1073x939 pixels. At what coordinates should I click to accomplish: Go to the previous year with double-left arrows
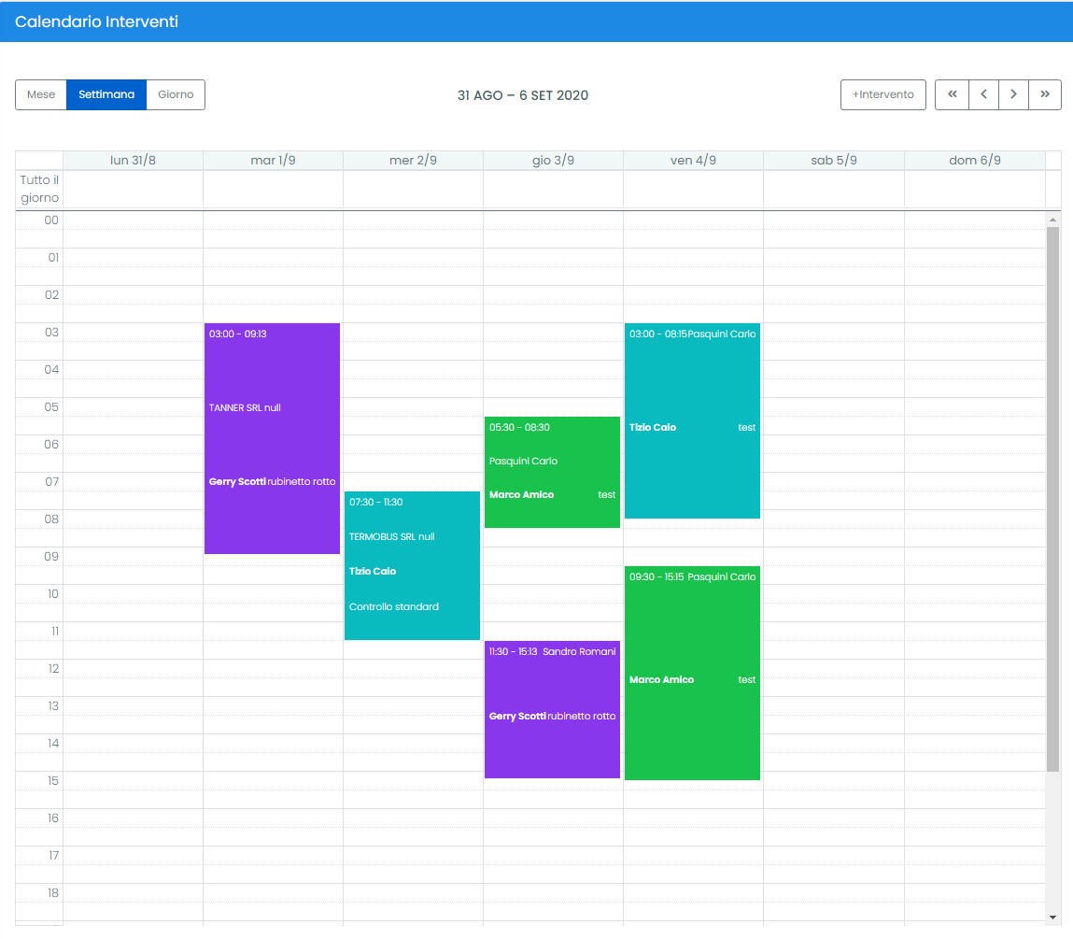tap(952, 94)
